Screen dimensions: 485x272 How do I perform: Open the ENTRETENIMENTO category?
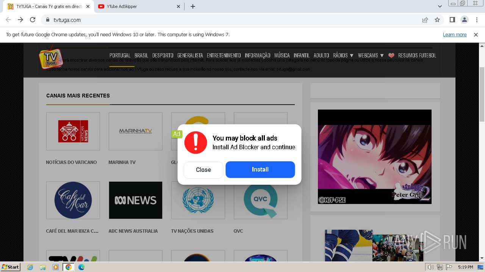[x=224, y=55]
